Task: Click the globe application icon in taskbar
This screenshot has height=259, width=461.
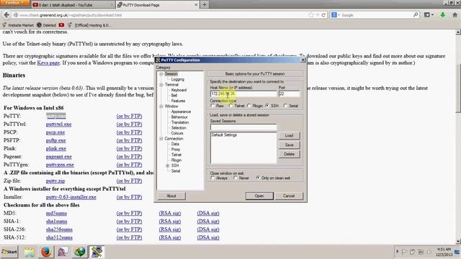Action: [x=80, y=252]
